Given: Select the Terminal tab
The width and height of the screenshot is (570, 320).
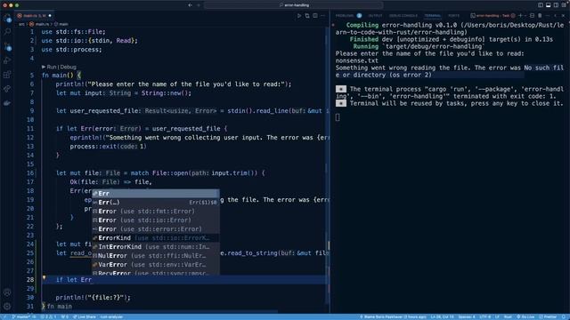Looking at the screenshot, I should (433, 16).
